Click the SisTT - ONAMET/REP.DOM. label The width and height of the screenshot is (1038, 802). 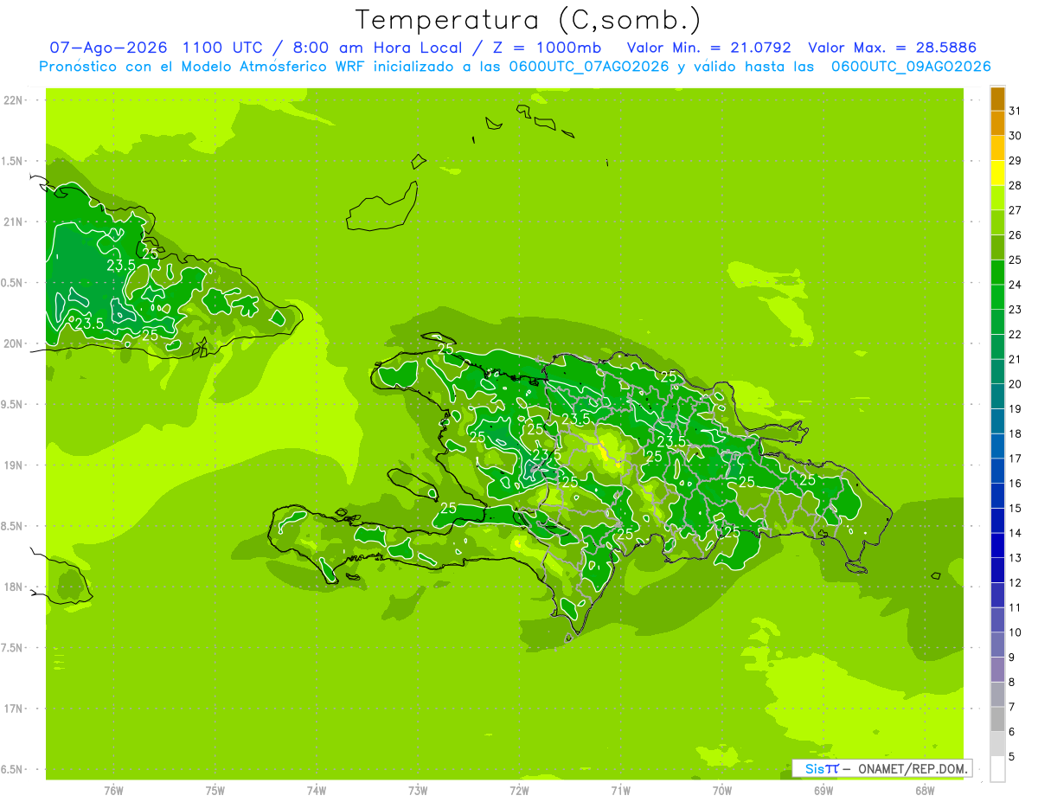(x=881, y=768)
